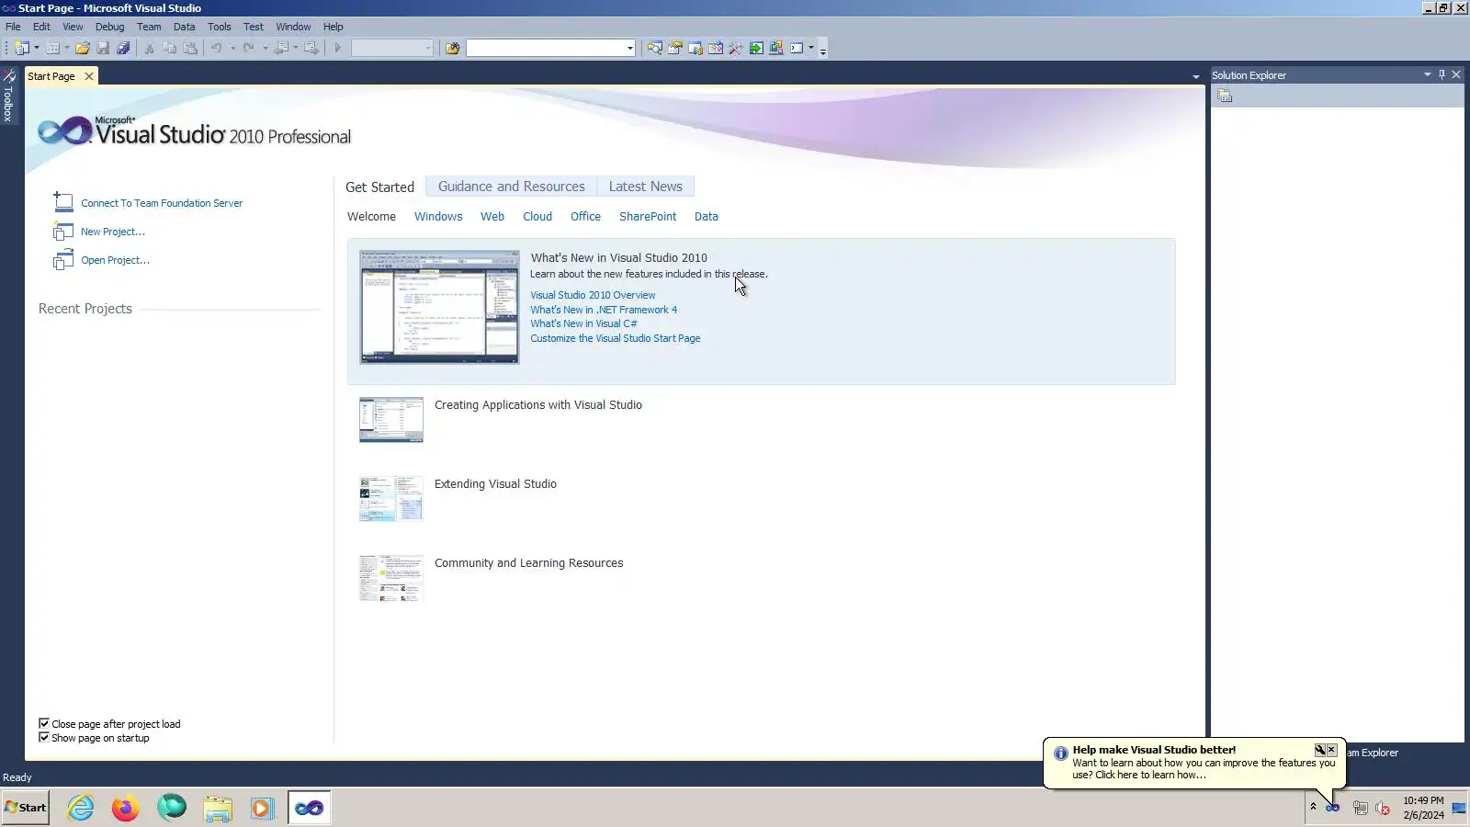Open Solution Explorer window position dropdown
The image size is (1470, 827).
point(1428,74)
